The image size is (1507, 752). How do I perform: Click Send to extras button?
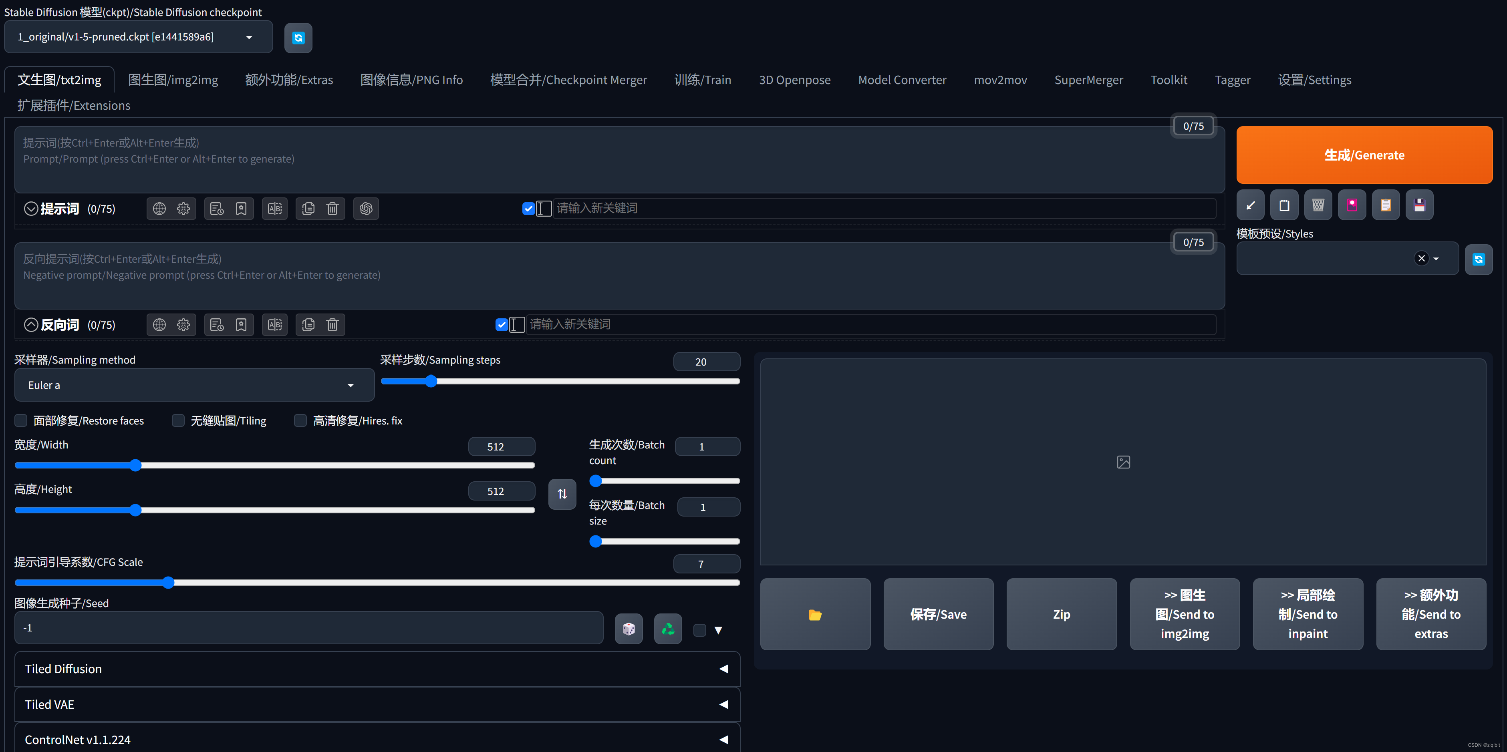pyautogui.click(x=1431, y=615)
